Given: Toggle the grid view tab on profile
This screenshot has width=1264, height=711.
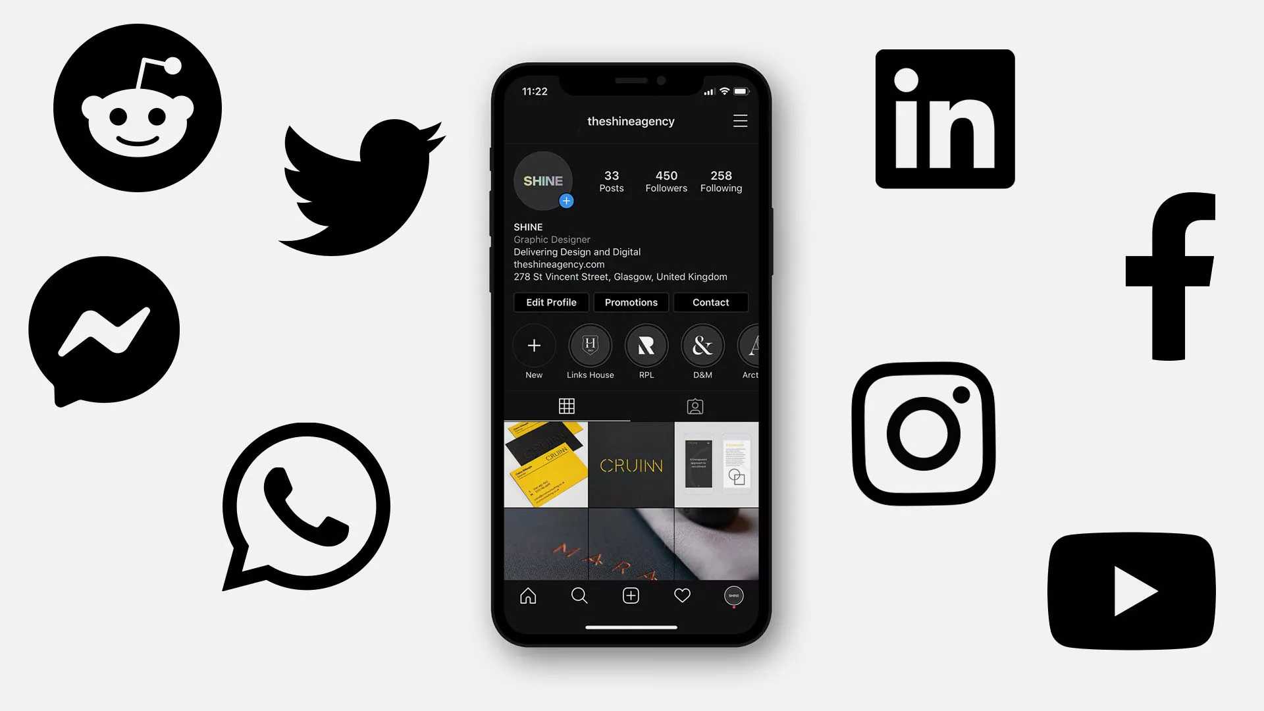Looking at the screenshot, I should (x=567, y=406).
